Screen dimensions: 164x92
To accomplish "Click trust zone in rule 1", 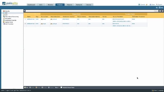I will [x=44, y=19].
